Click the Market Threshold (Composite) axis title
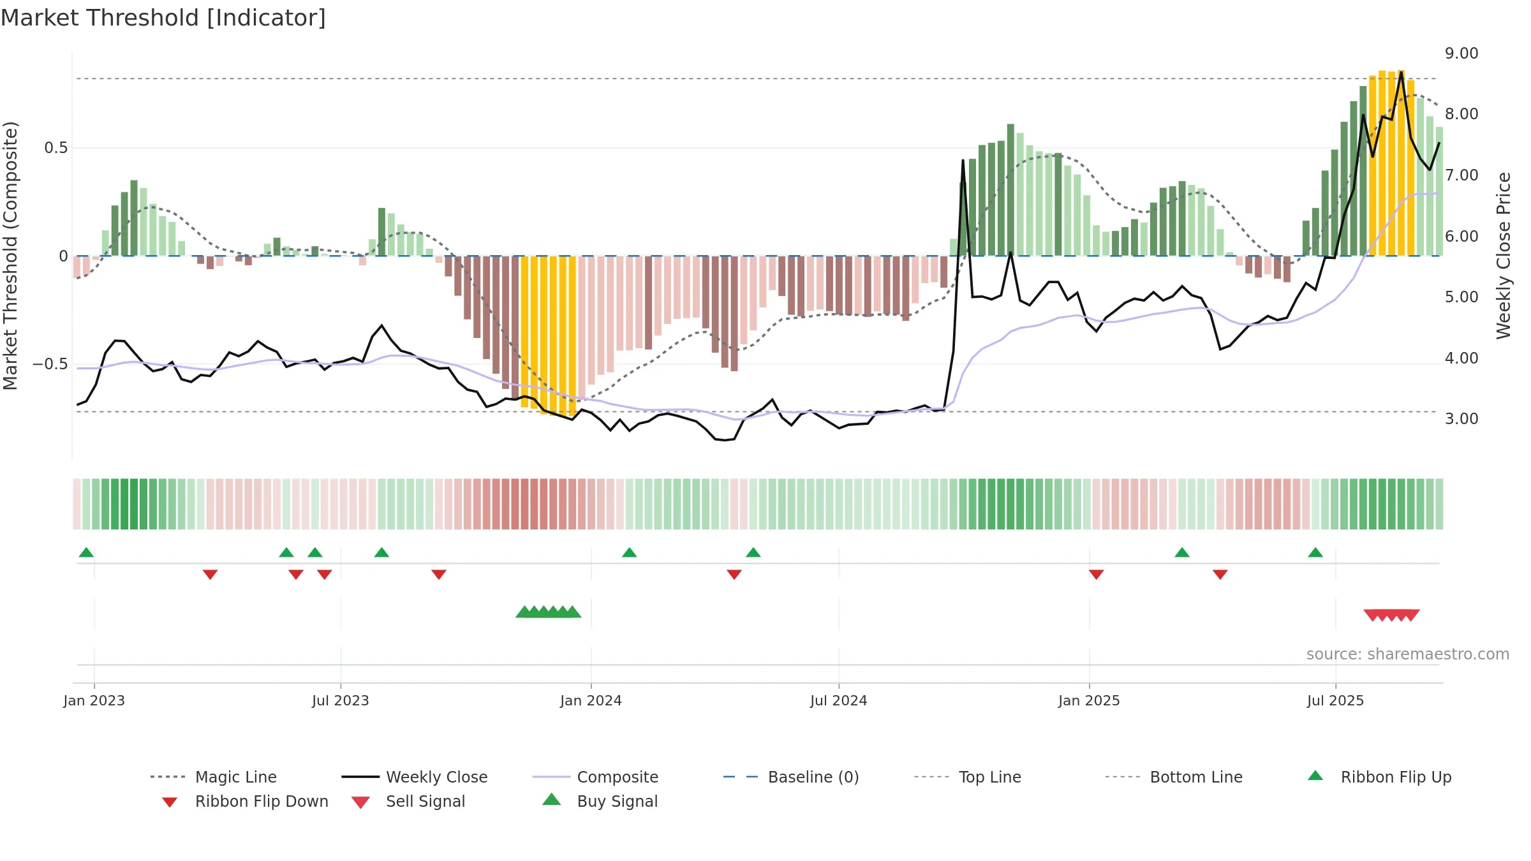The image size is (1531, 861). [11, 256]
